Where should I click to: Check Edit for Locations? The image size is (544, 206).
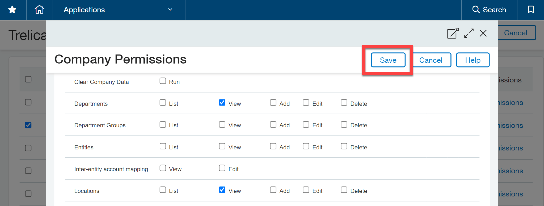306,190
